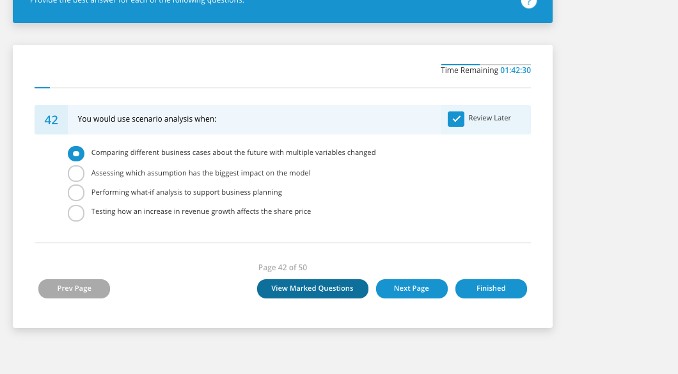
Task: Pick 'Performing what-if analysis' radio option
Action: (76, 193)
